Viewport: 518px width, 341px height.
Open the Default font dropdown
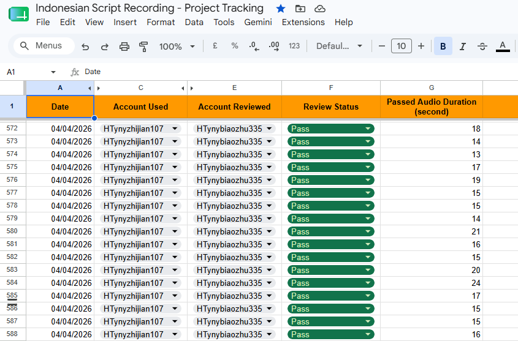point(339,46)
